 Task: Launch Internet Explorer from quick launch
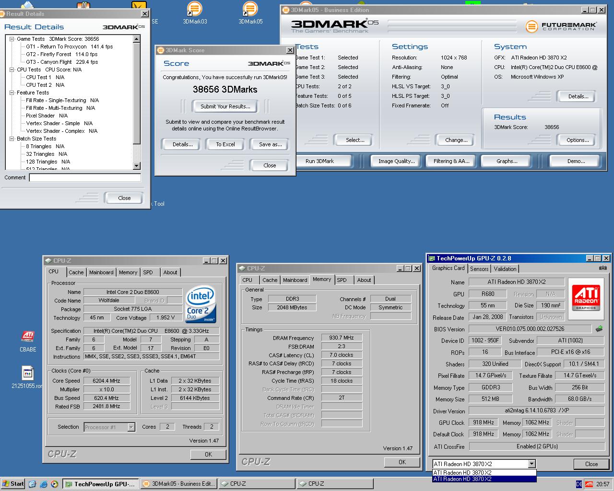43,484
